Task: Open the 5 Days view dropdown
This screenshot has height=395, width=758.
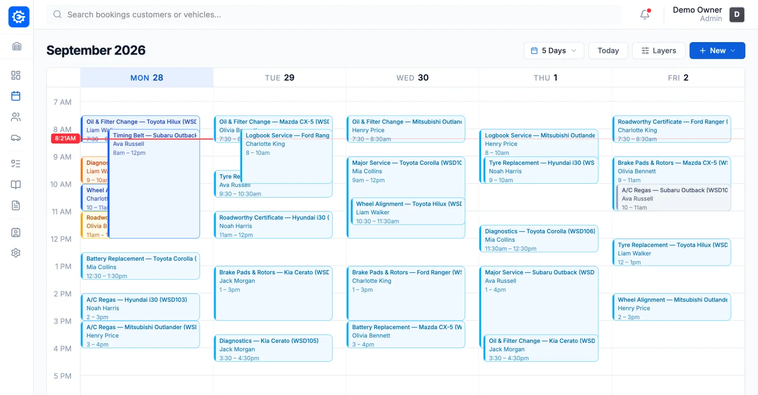Action: [x=553, y=51]
